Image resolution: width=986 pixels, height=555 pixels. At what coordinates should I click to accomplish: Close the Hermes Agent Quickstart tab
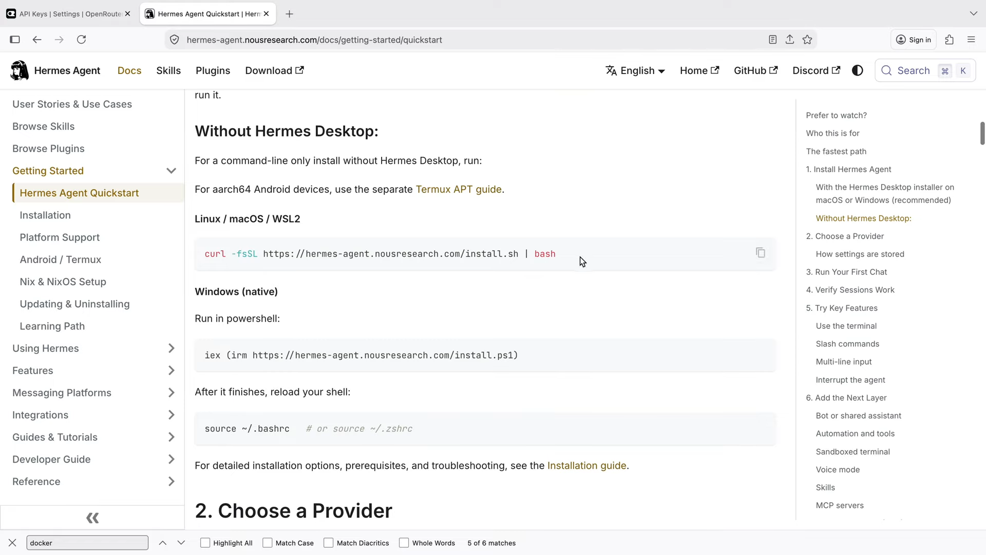[x=266, y=14]
